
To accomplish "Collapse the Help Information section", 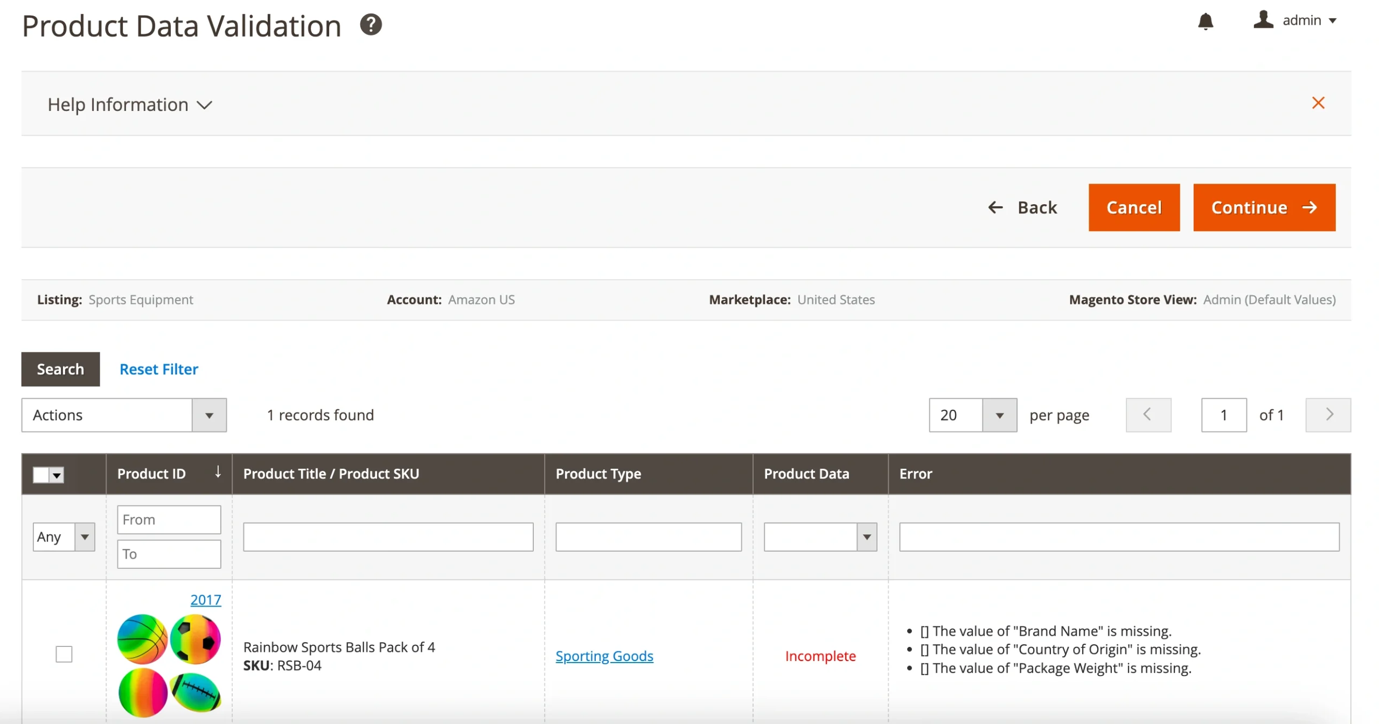I will pos(205,106).
